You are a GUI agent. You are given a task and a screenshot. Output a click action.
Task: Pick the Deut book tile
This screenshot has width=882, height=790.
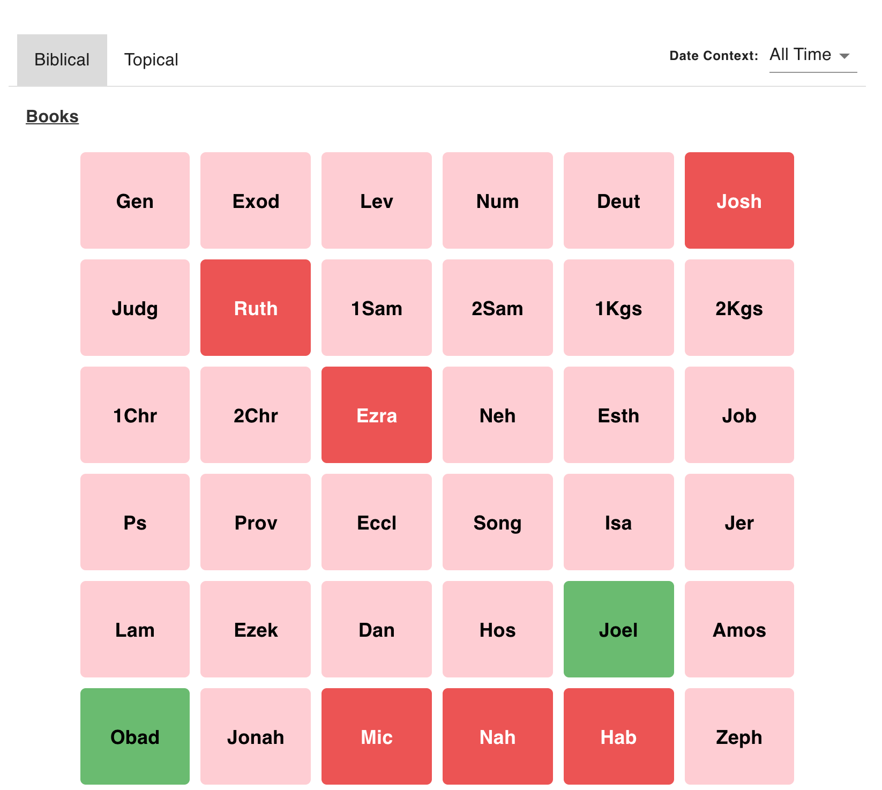click(618, 200)
